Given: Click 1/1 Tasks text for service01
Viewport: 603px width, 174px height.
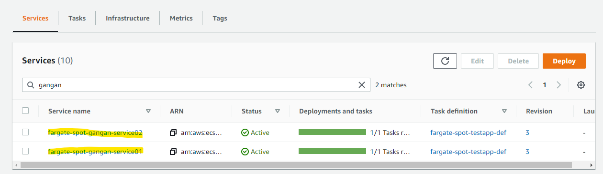Looking at the screenshot, I should click(x=390, y=152).
